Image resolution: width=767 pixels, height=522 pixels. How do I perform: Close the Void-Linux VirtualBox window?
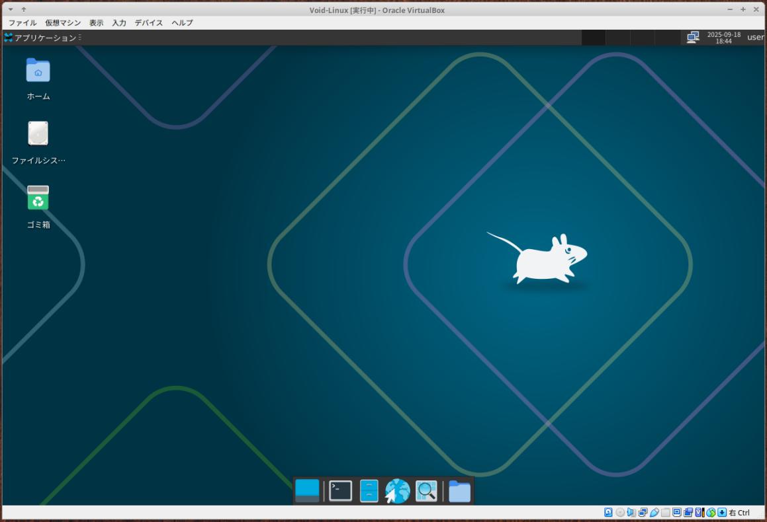click(x=756, y=9)
